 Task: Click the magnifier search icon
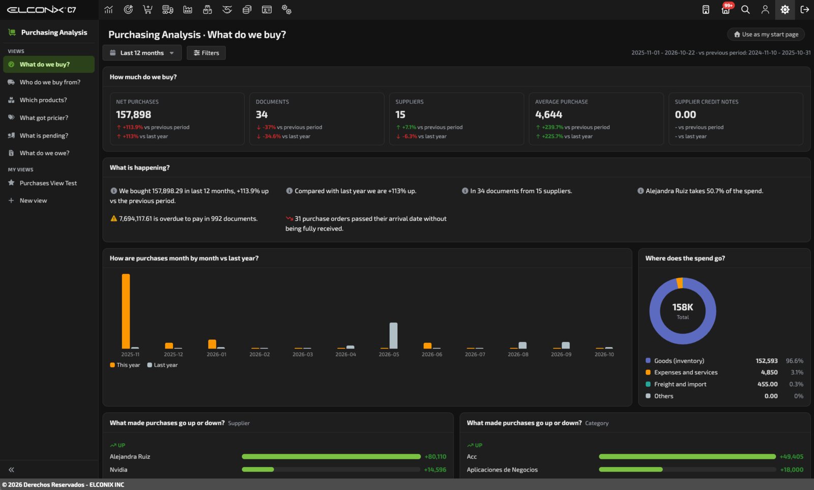point(745,10)
